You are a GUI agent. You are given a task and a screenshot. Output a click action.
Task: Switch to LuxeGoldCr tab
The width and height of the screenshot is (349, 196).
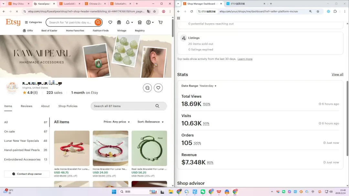[69, 4]
